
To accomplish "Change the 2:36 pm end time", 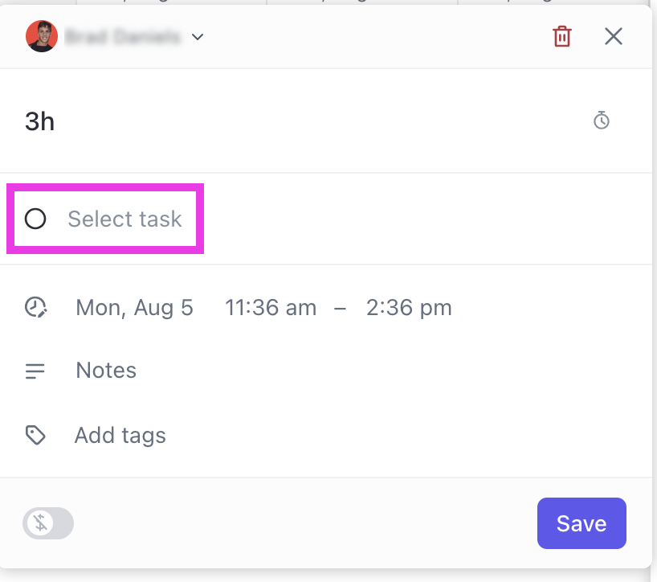I will coord(409,307).
